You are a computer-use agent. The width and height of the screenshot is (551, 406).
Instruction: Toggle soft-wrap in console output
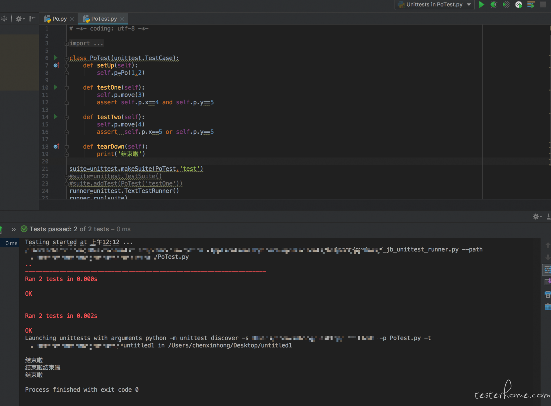pyautogui.click(x=547, y=270)
